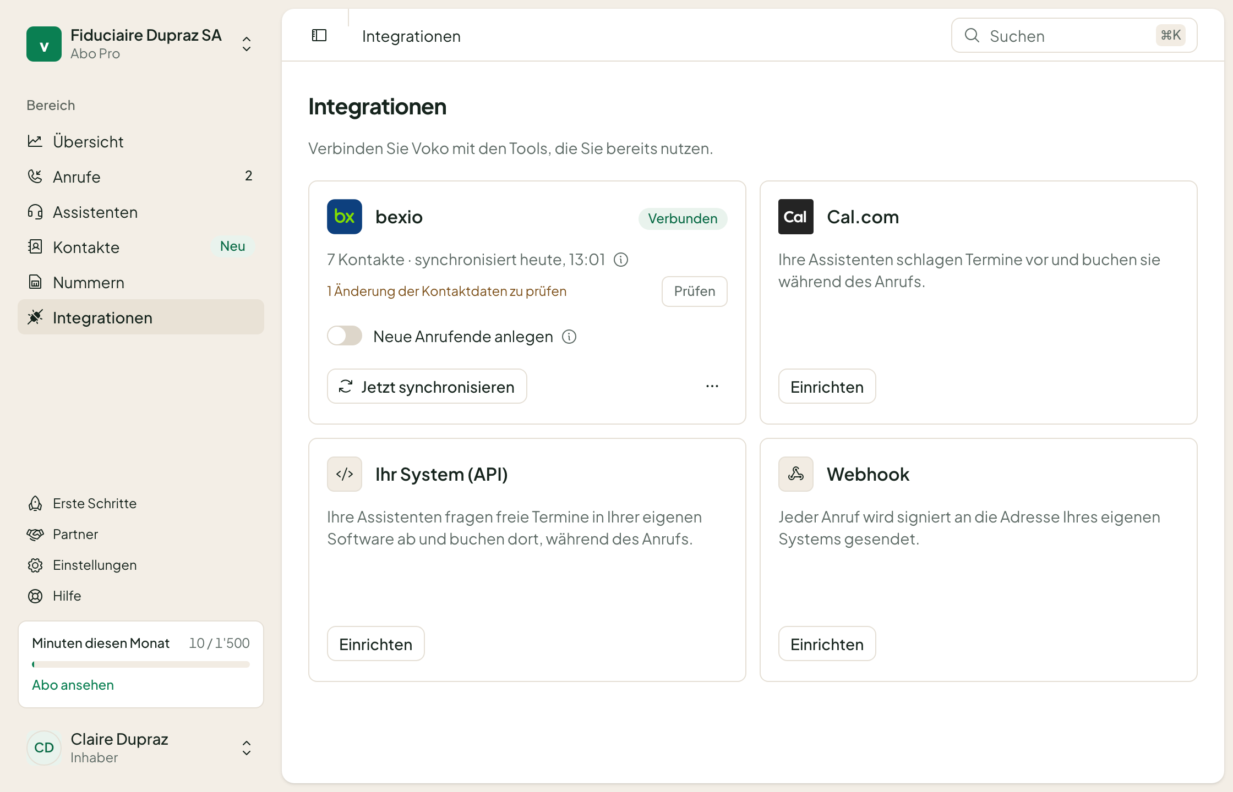Image resolution: width=1233 pixels, height=792 pixels.
Task: Open Nummern in sidebar
Action: click(x=141, y=283)
